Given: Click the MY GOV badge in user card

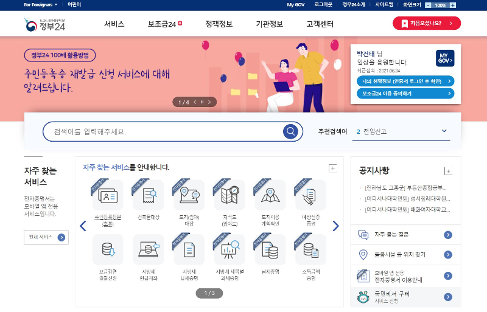Looking at the screenshot, I should [x=445, y=58].
